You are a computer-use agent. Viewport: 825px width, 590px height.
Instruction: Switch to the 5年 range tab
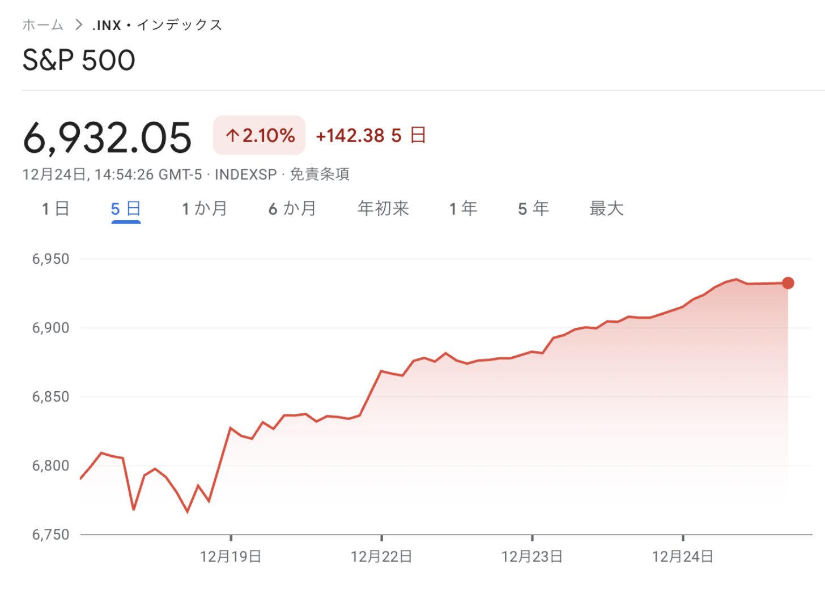pos(533,209)
